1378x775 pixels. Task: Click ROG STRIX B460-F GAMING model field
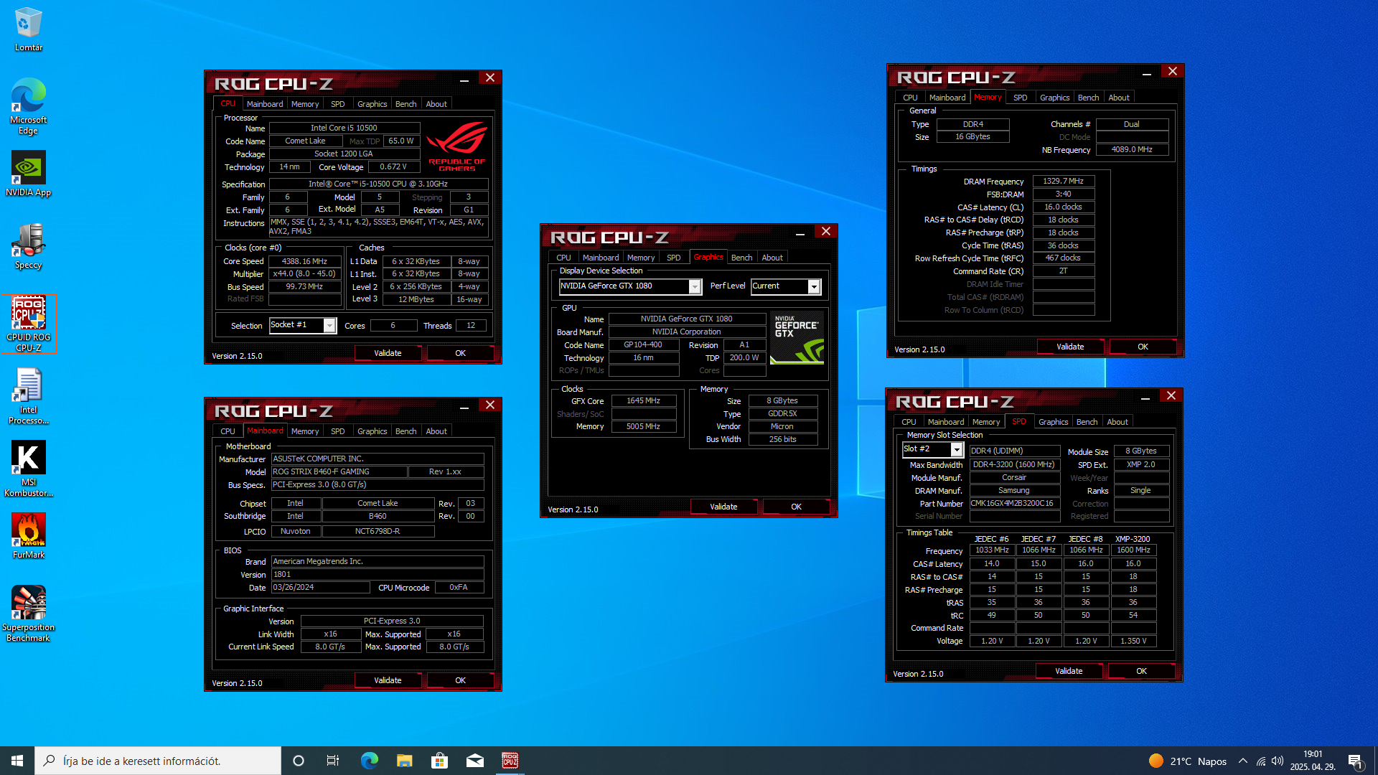[x=339, y=472]
